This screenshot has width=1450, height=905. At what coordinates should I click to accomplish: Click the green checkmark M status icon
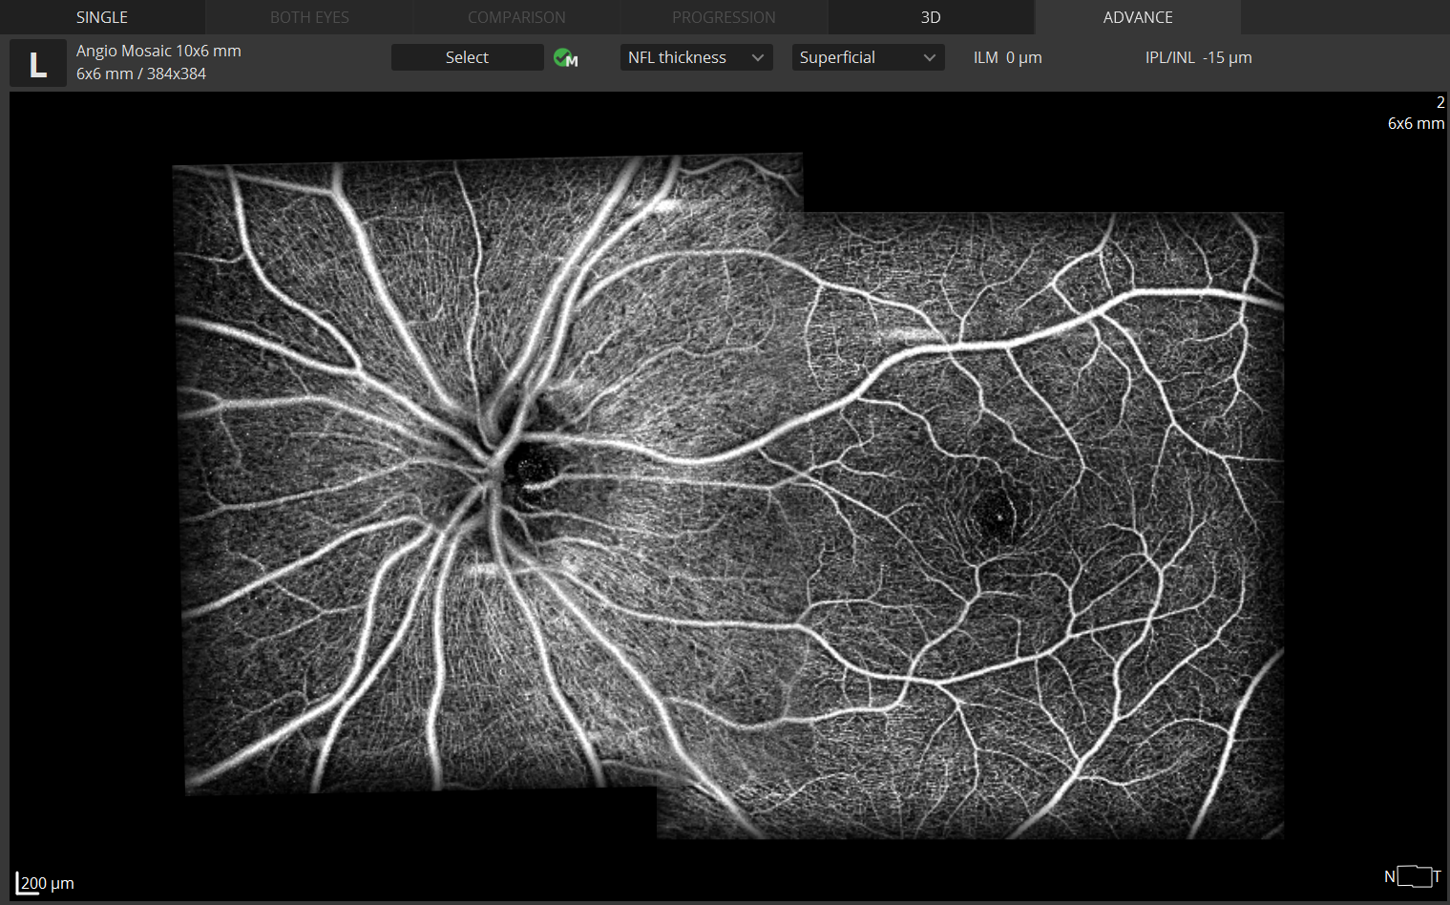[x=565, y=58]
